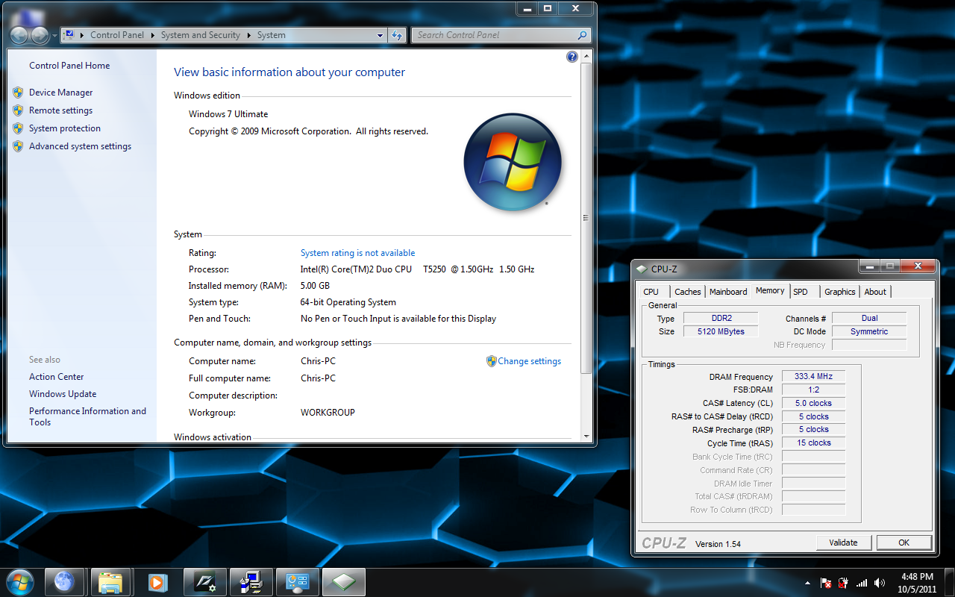Click the help question mark icon
Viewport: 955px width, 597px height.
coord(572,57)
